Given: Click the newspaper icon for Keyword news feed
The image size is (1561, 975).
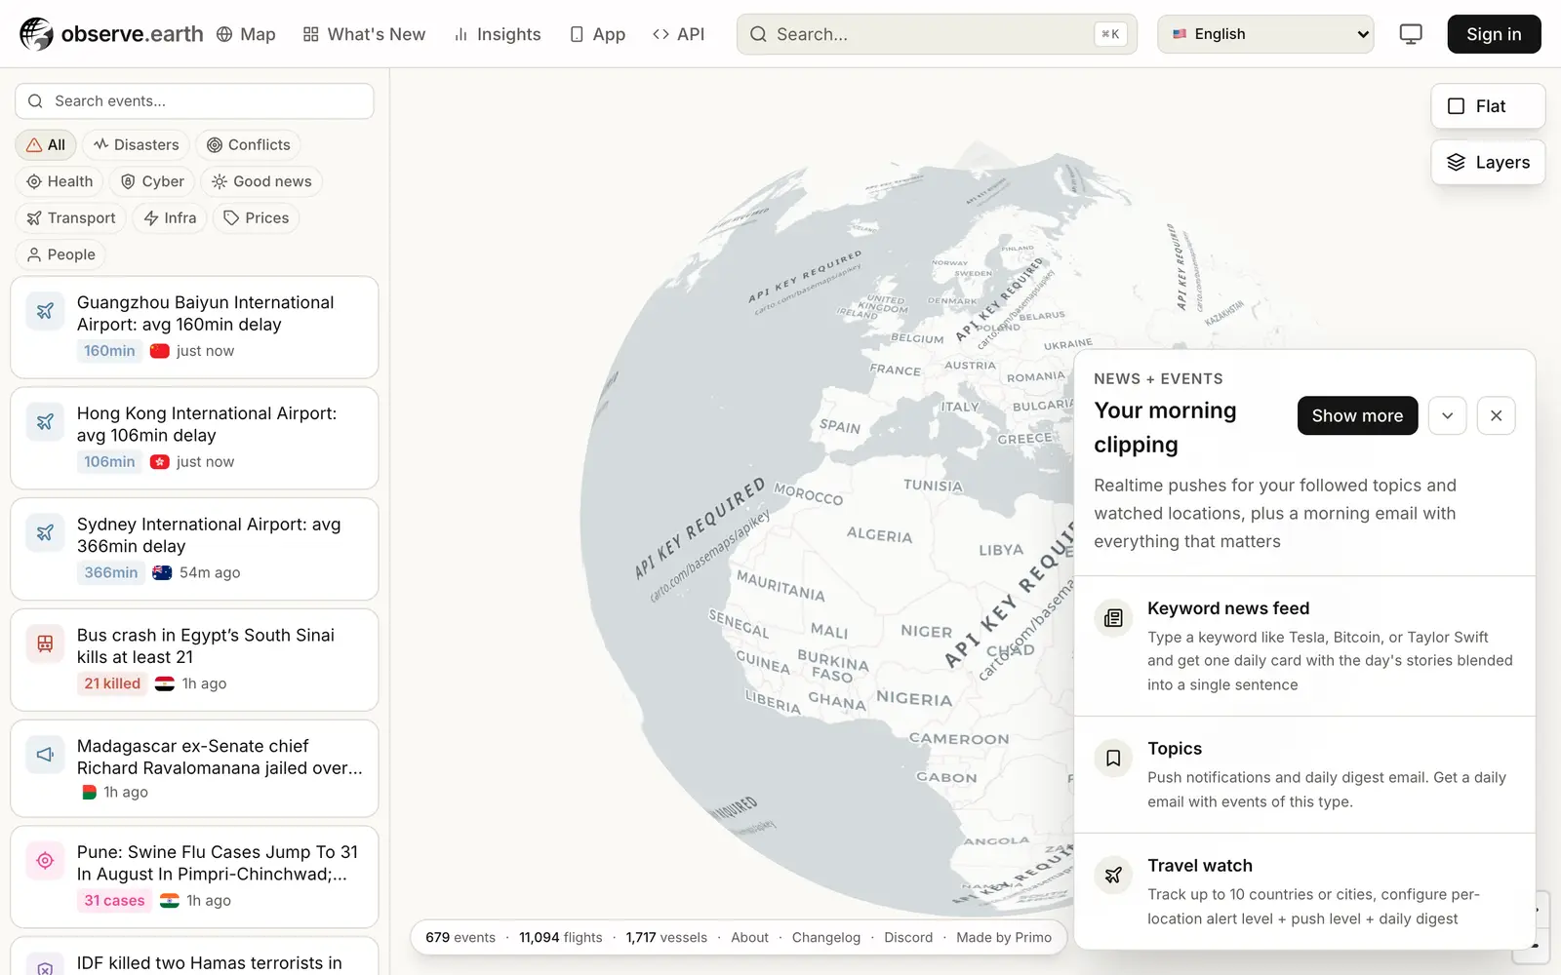Looking at the screenshot, I should coord(1113,618).
